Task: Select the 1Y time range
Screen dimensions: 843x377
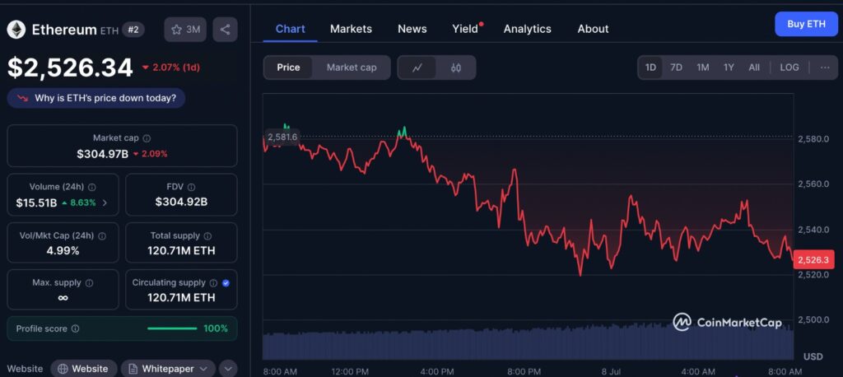Action: coord(729,67)
